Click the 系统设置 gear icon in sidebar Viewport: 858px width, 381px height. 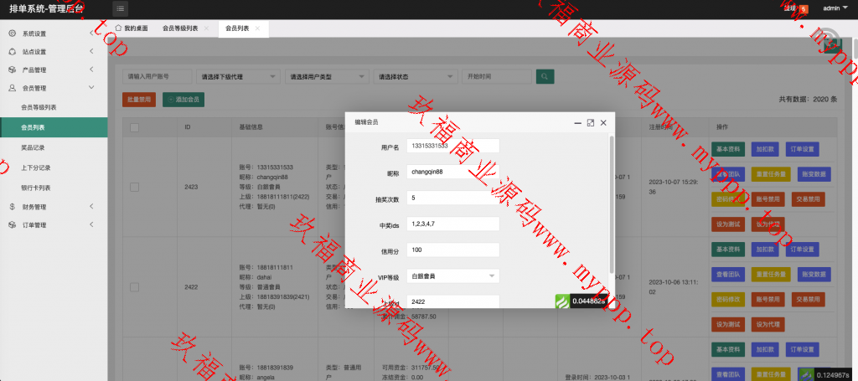click(x=12, y=33)
